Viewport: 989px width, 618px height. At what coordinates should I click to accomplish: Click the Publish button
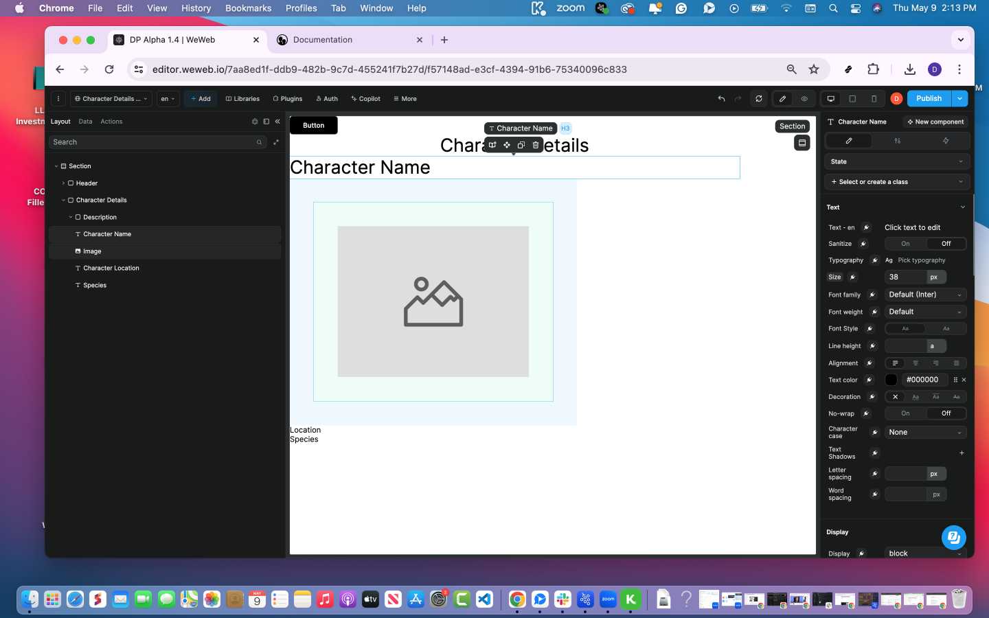tap(929, 99)
